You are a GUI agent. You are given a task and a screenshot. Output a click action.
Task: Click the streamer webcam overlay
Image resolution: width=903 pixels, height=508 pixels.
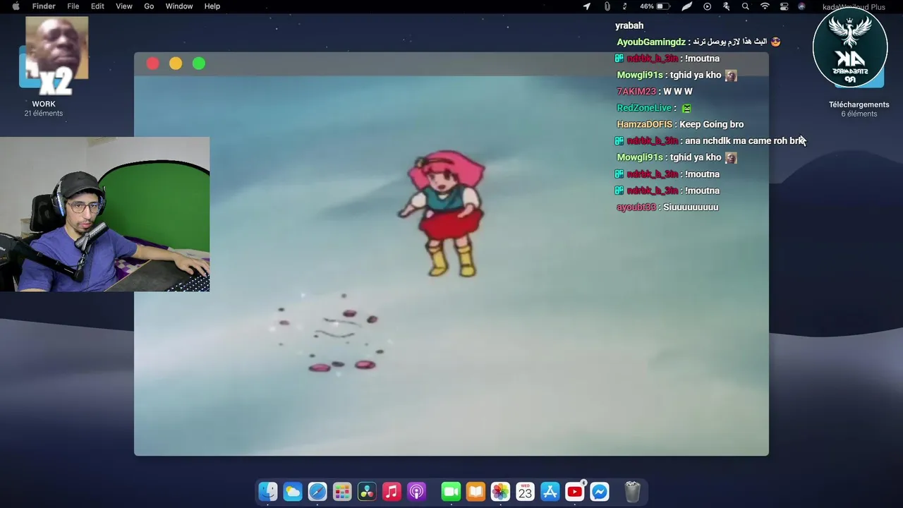tap(104, 214)
